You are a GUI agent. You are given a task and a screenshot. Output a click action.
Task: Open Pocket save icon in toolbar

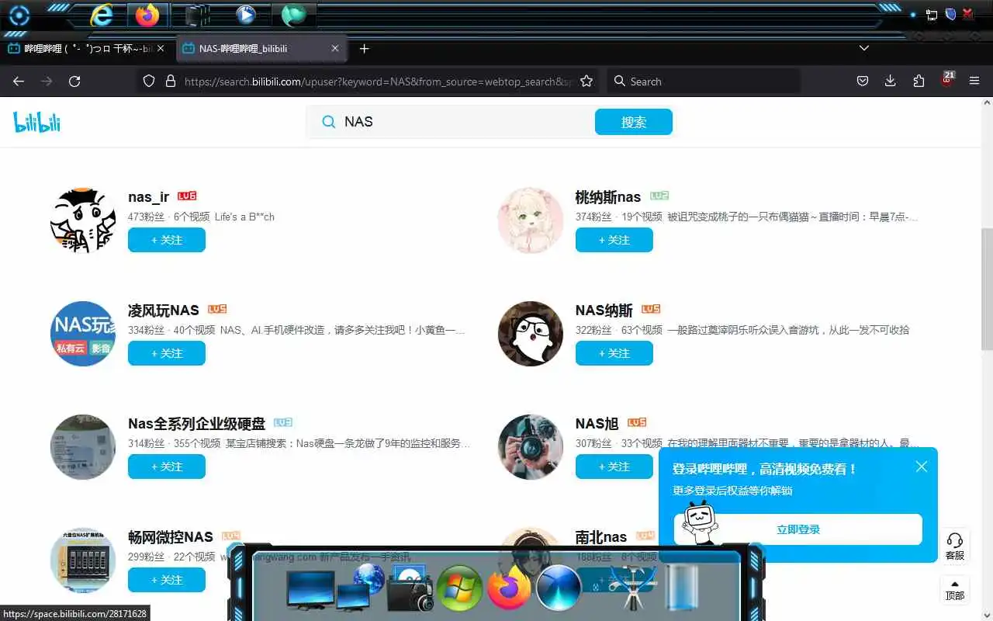pos(862,82)
